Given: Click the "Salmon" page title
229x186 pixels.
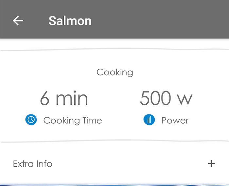Looking at the screenshot, I should [x=70, y=21].
